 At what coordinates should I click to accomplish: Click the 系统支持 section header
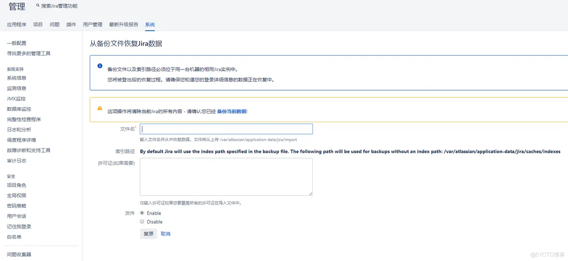click(15, 69)
